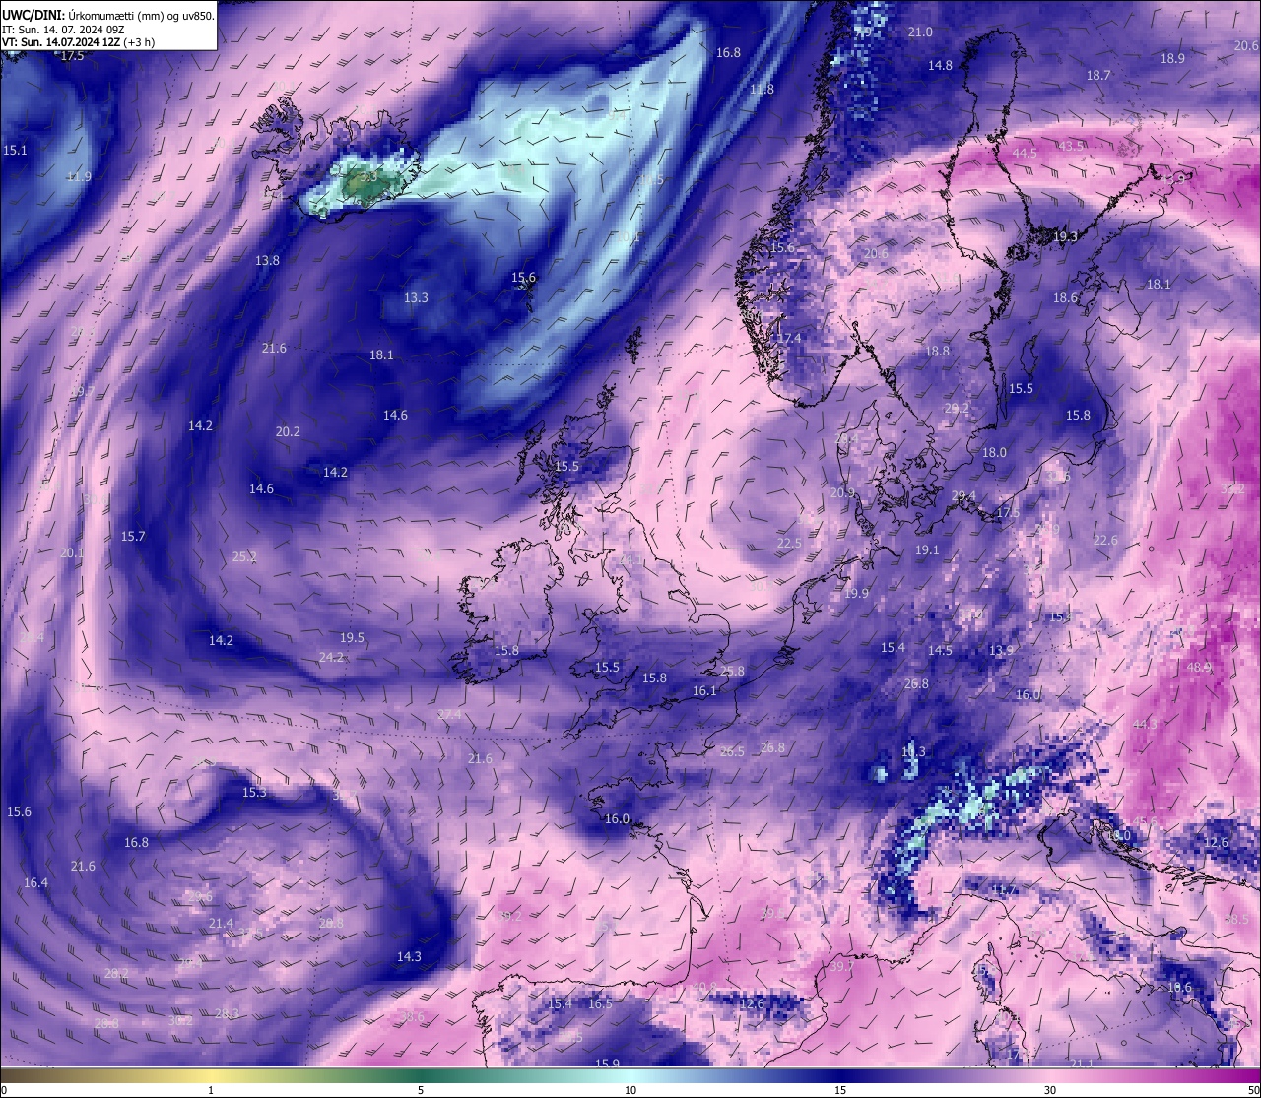Click the 0 tick label on the color scale
This screenshot has height=1098, width=1261.
4,1090
